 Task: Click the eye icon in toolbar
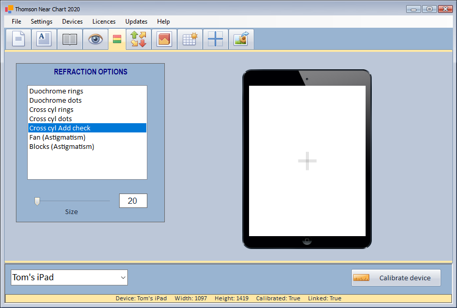(96, 40)
